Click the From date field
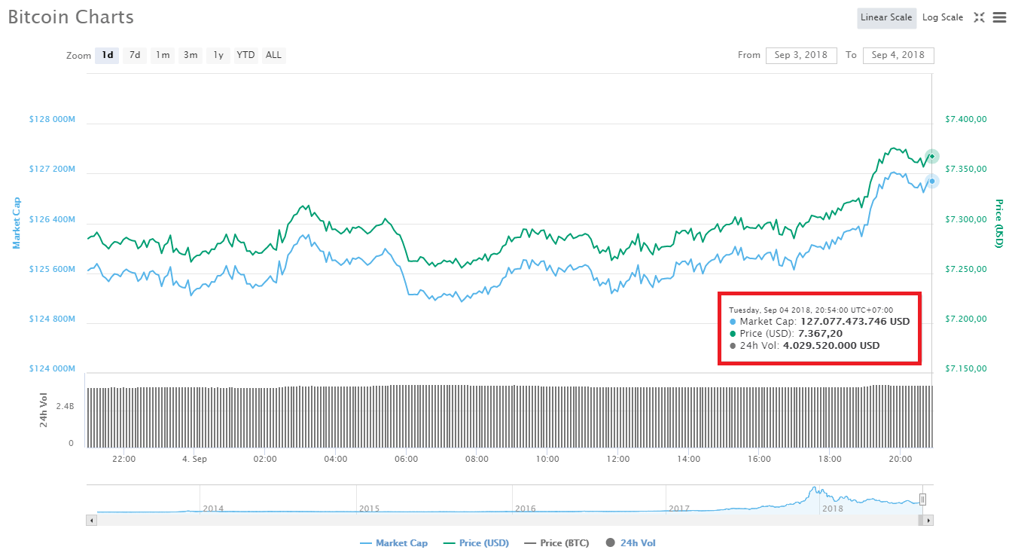1015x553 pixels. tap(801, 55)
